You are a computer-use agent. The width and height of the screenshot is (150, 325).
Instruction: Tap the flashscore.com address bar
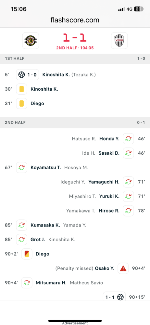point(75,20)
